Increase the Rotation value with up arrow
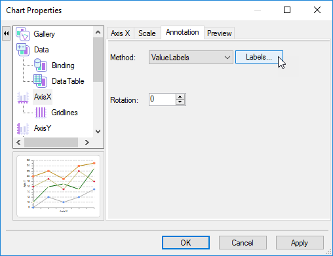333x256 pixels. 180,97
